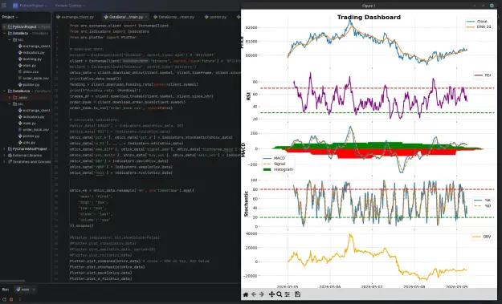The width and height of the screenshot is (502, 304).
Task: Open ohlcv.csv from the project tree
Action: point(31,71)
